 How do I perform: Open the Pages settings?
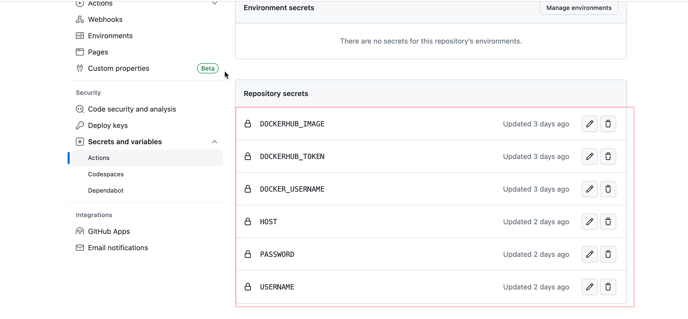[x=98, y=52]
